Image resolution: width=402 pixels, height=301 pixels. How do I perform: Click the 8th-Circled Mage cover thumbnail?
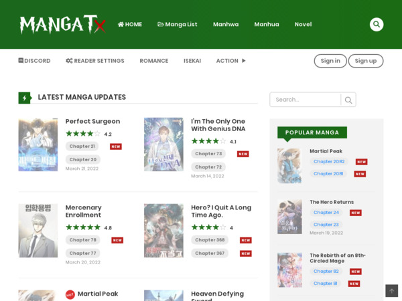pyautogui.click(x=289, y=270)
